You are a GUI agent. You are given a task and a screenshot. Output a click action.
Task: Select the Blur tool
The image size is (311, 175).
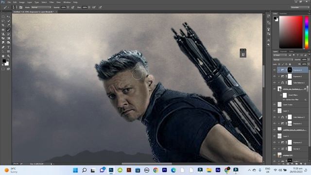(x=3, y=43)
